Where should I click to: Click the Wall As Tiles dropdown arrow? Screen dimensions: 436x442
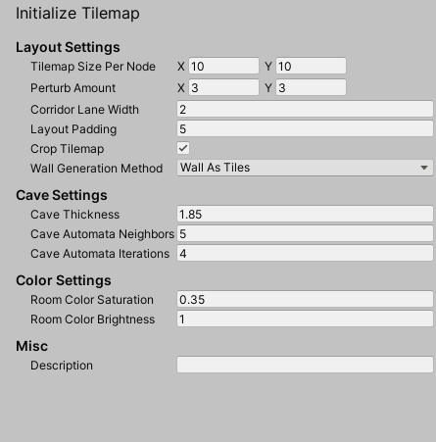coord(424,168)
